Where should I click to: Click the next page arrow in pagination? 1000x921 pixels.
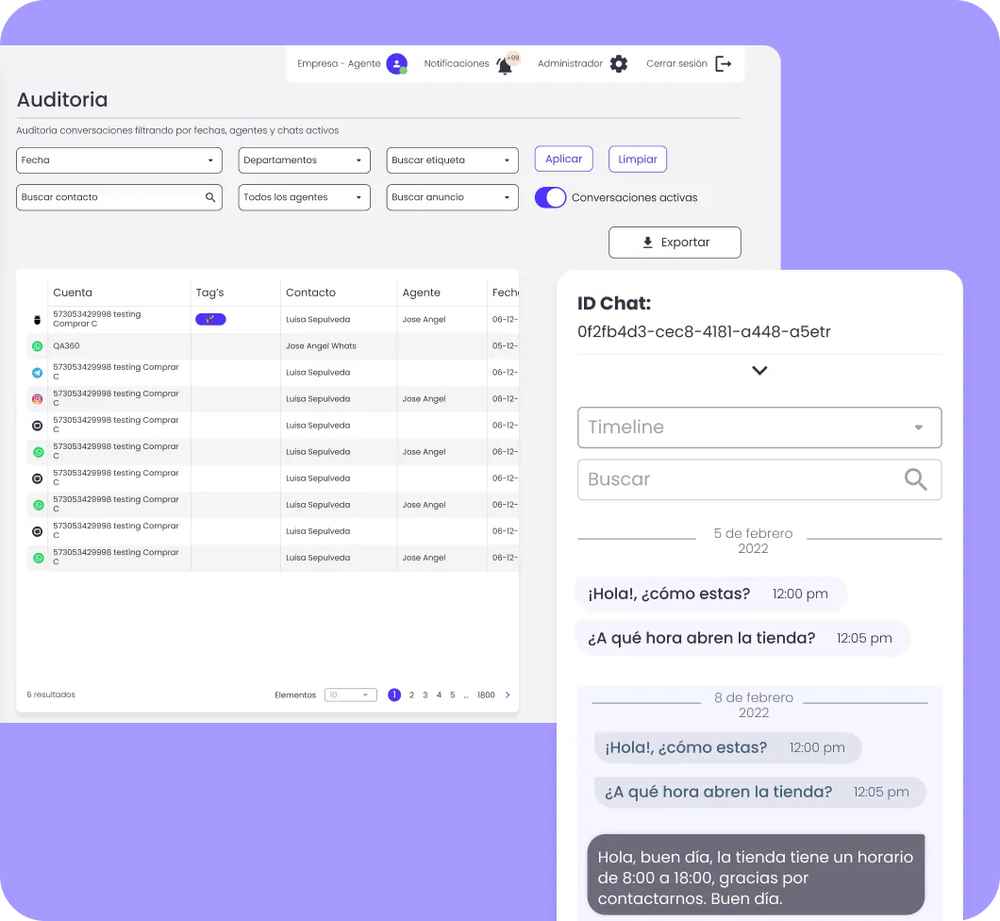pos(508,695)
